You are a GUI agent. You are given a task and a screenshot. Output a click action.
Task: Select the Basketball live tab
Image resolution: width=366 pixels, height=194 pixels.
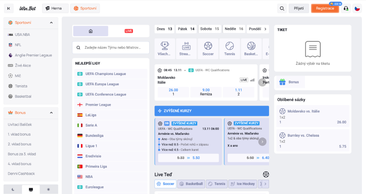pyautogui.click(x=191, y=184)
